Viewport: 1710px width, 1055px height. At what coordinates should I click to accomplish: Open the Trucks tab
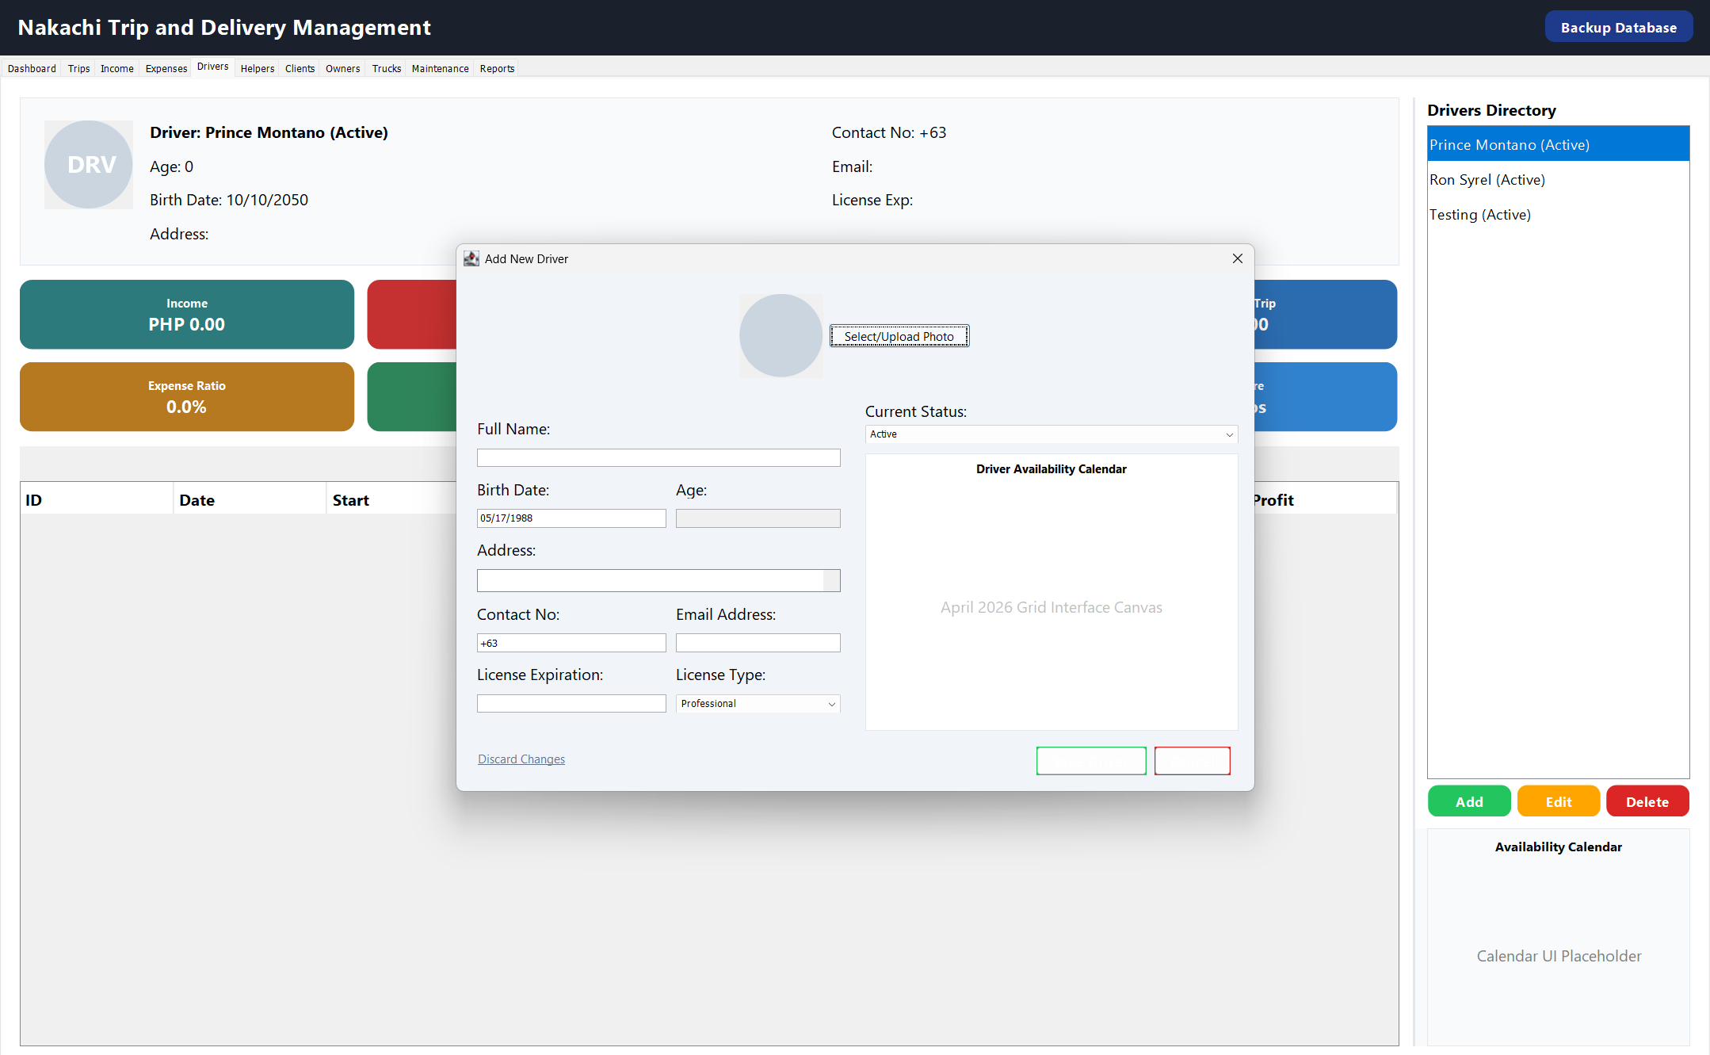387,69
